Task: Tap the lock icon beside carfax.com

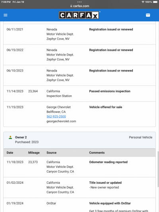Action: coord(71,6)
